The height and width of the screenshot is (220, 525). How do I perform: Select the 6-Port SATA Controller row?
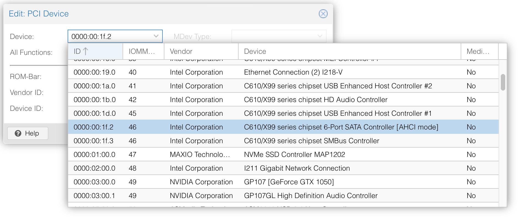click(341, 127)
